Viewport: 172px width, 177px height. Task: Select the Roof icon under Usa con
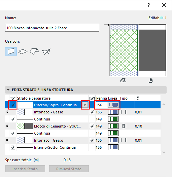point(35,51)
